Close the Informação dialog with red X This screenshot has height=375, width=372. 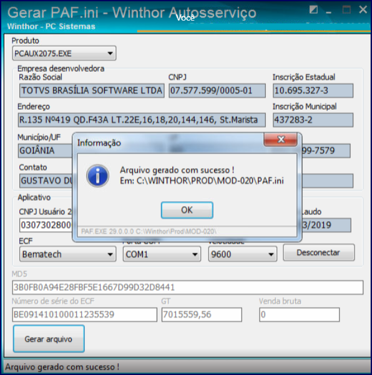280,140
